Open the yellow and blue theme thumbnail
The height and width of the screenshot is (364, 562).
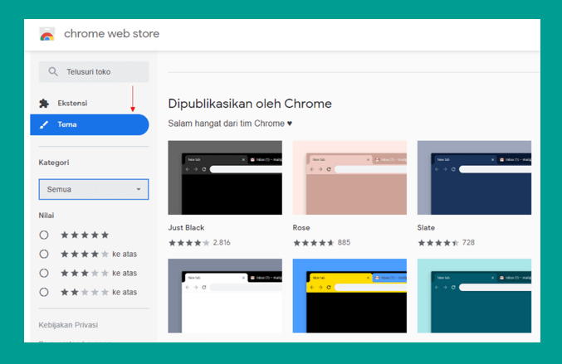pos(349,296)
